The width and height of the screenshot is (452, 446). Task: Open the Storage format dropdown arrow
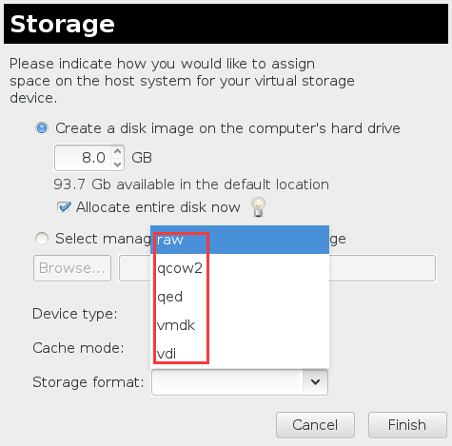pyautogui.click(x=315, y=382)
